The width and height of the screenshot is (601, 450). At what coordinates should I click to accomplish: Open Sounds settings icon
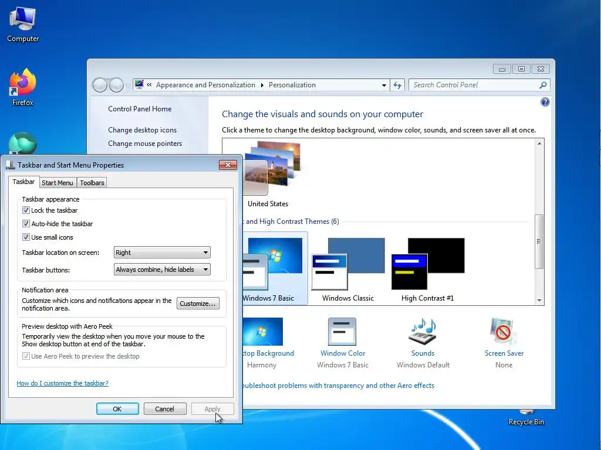423,332
